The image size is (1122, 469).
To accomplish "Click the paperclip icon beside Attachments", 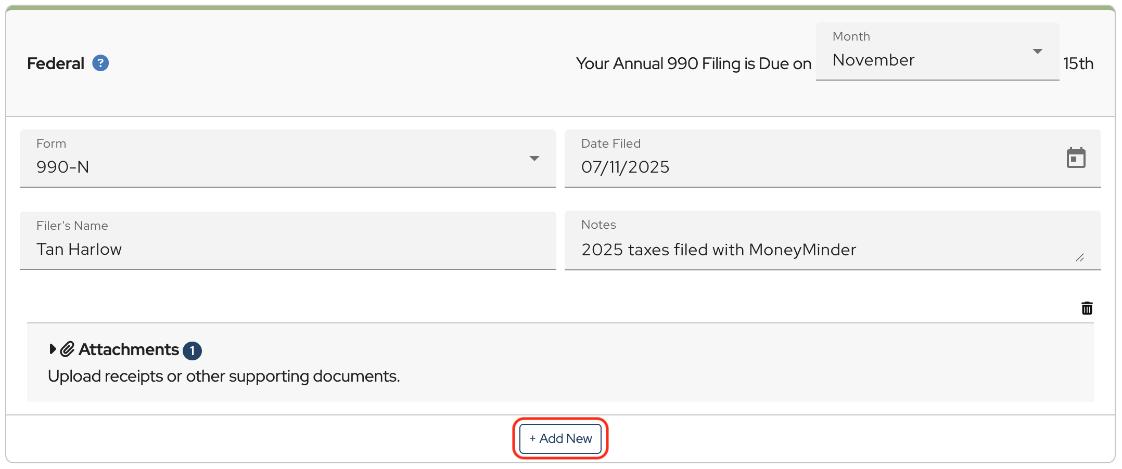I will tap(68, 349).
